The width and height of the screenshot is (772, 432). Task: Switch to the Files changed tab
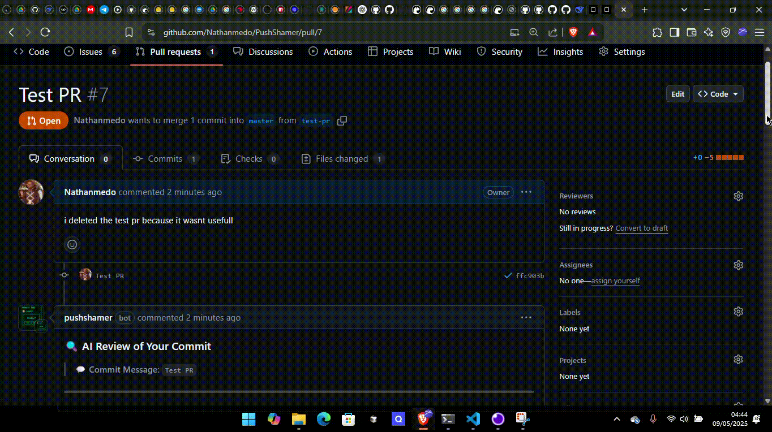coord(343,159)
